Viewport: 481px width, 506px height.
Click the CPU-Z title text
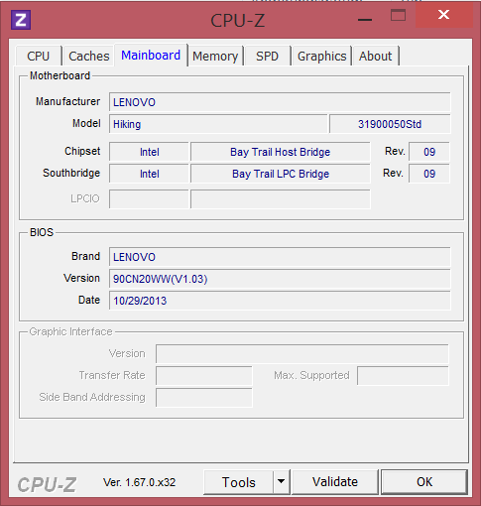pos(238,21)
